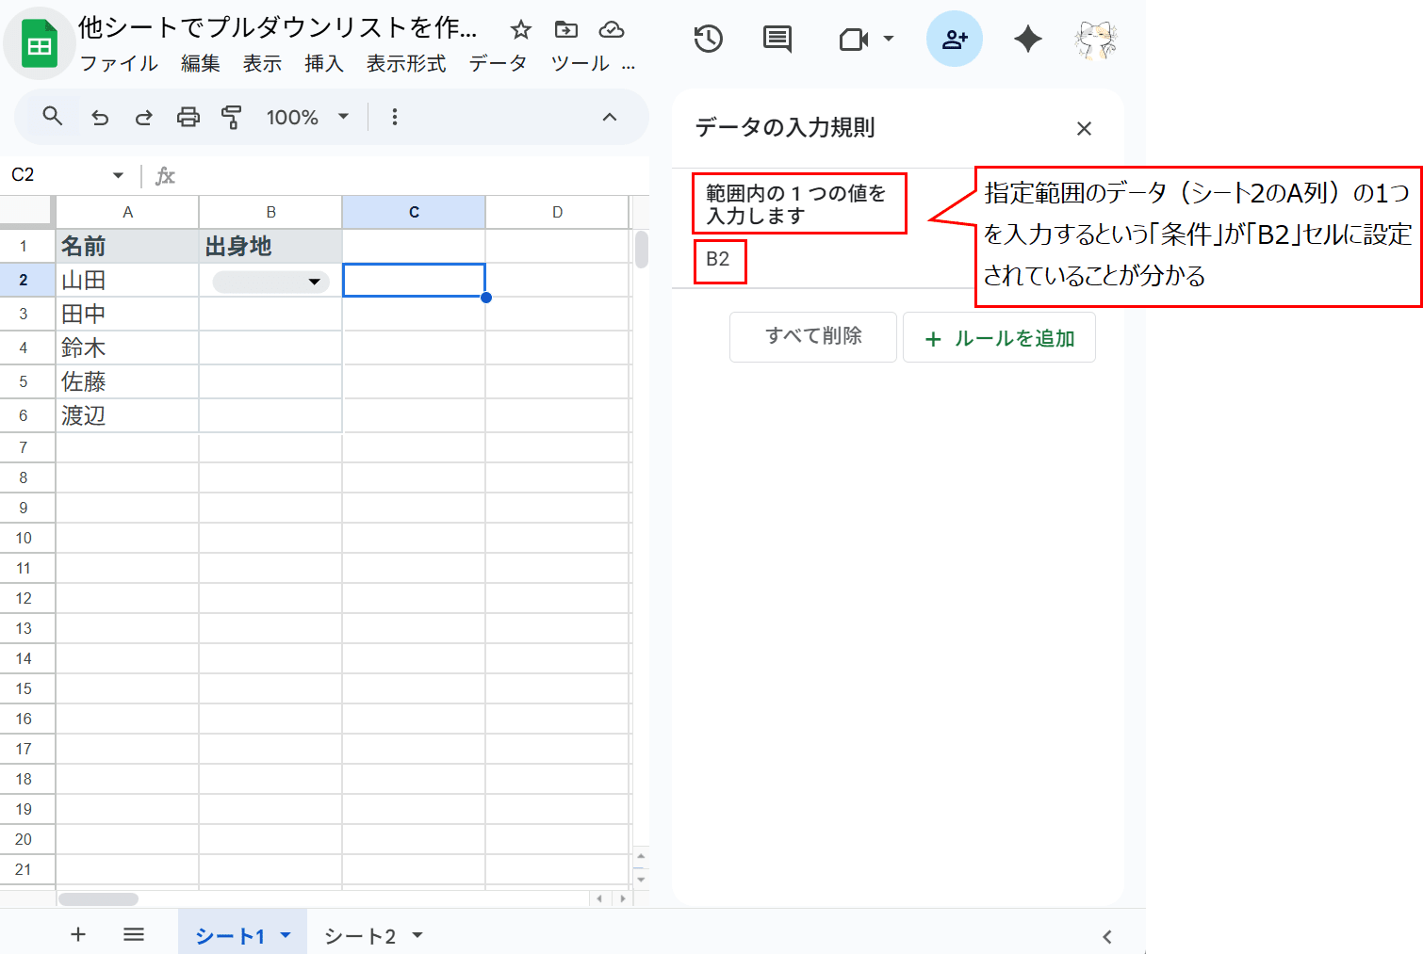Open the Print dialog
Image resolution: width=1423 pixels, height=954 pixels.
(x=188, y=117)
